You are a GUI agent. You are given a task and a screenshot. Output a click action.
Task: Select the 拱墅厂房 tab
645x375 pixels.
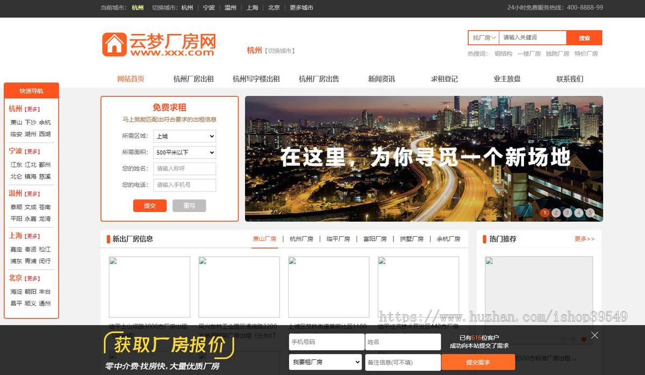tap(412, 239)
